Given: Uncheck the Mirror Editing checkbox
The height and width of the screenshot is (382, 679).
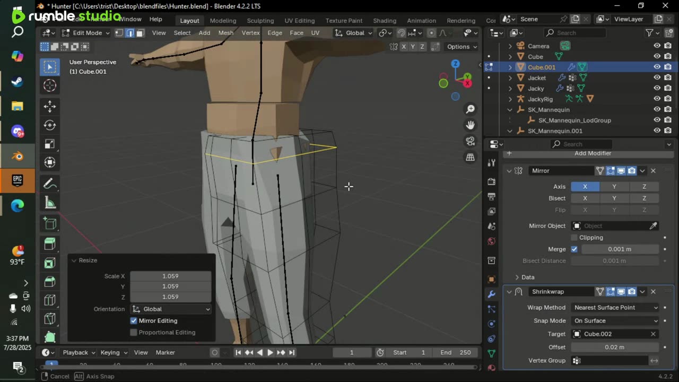Looking at the screenshot, I should 134,320.
